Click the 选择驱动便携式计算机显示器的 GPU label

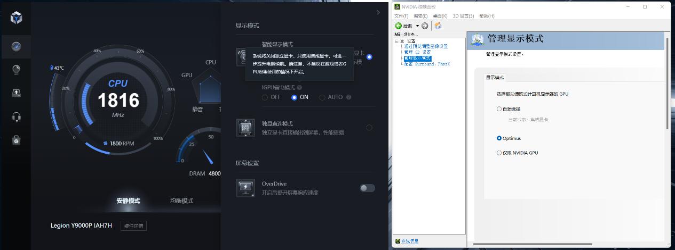[533, 94]
